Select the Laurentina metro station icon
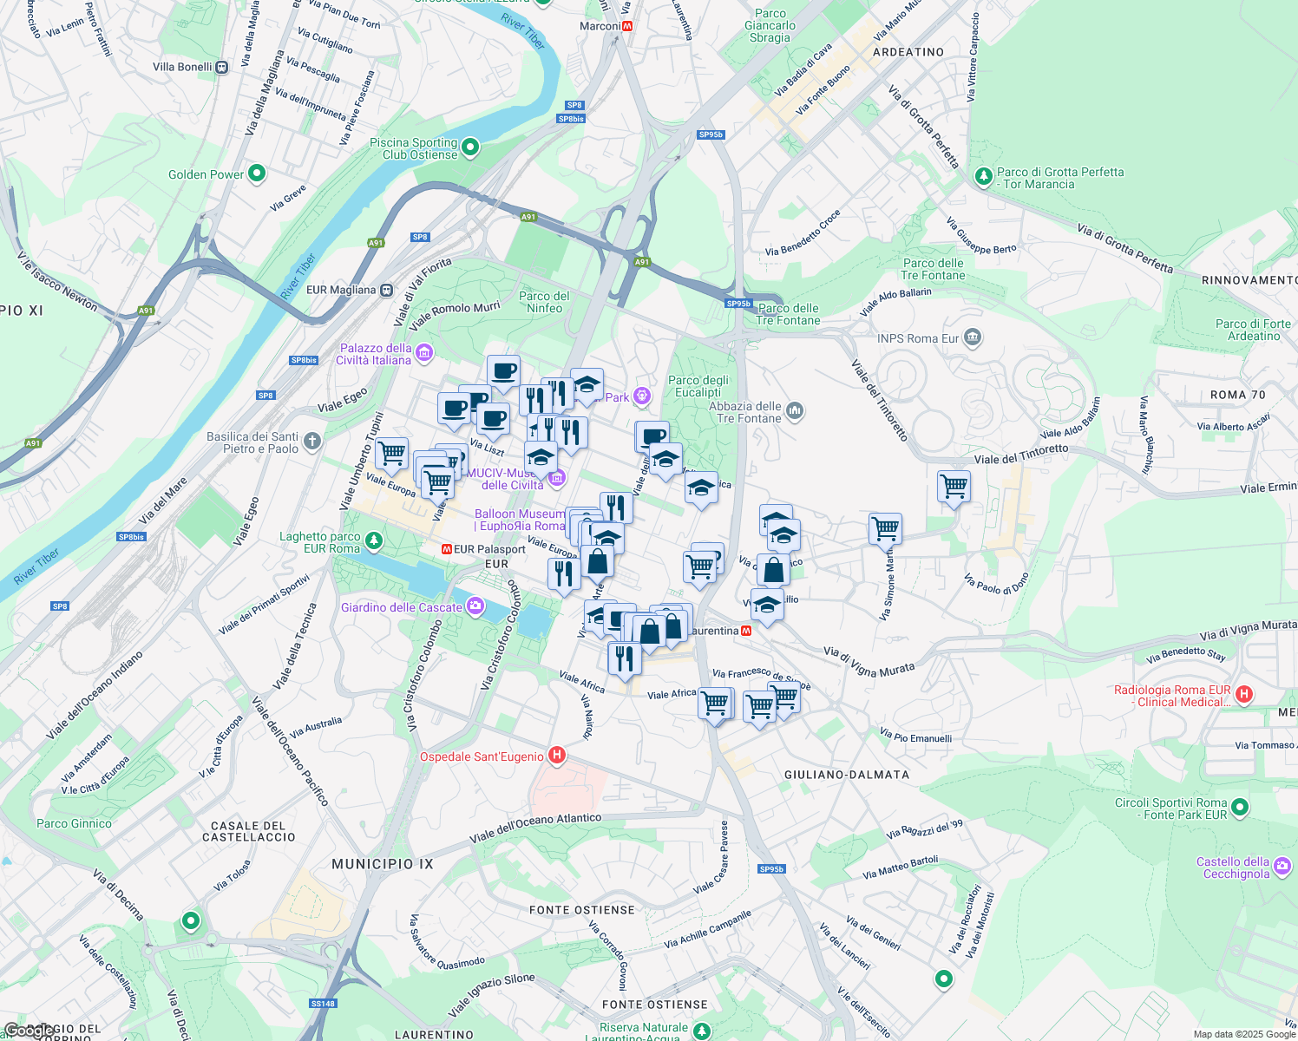 coord(746,631)
